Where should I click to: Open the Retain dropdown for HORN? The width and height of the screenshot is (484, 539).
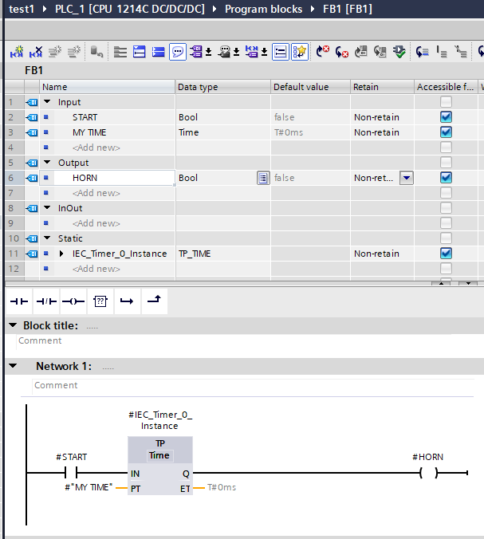click(x=407, y=178)
